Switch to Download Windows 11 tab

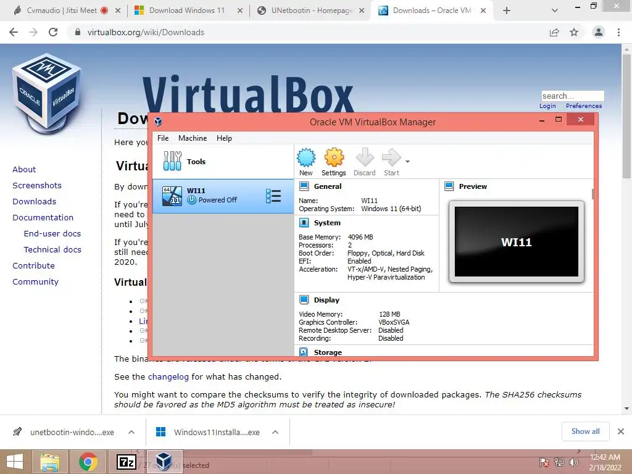tap(186, 10)
